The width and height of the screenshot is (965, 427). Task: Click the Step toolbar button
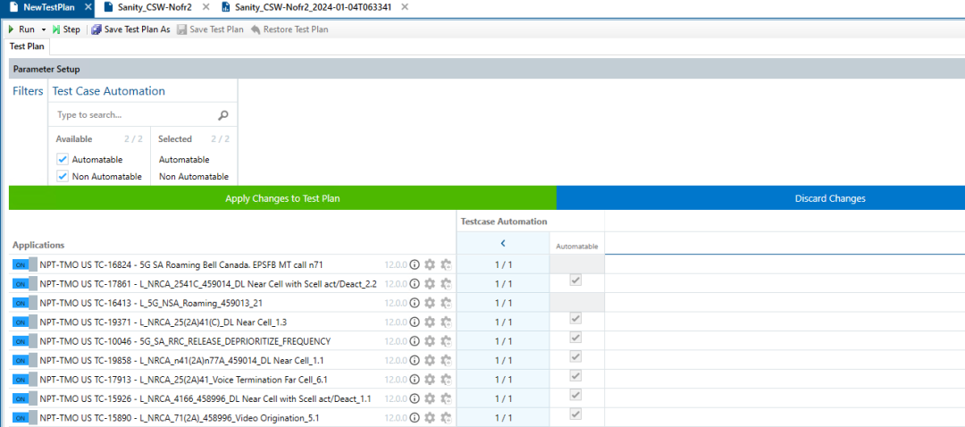[x=66, y=29]
